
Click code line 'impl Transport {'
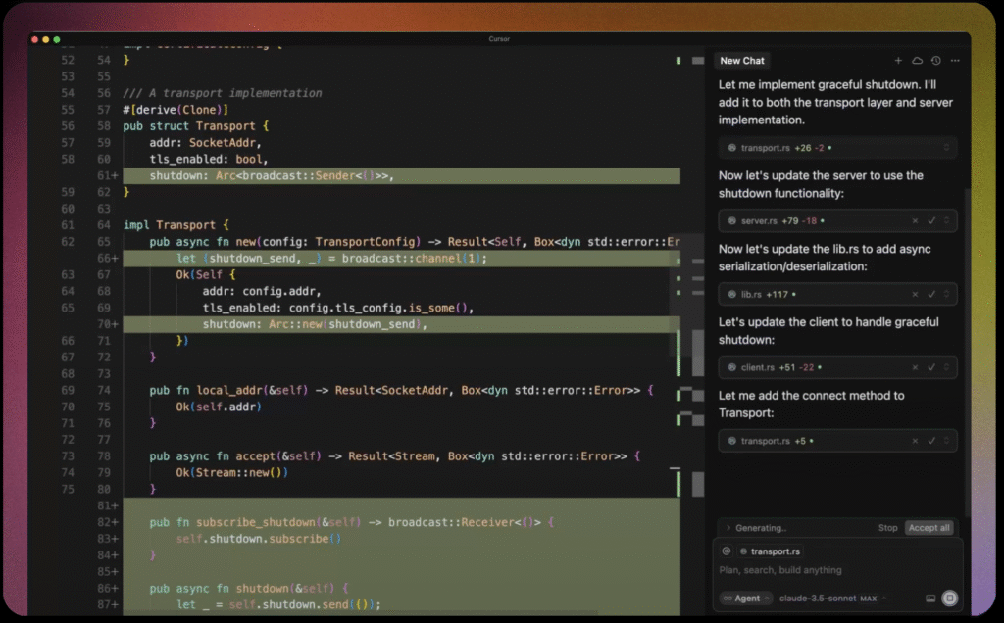point(176,225)
